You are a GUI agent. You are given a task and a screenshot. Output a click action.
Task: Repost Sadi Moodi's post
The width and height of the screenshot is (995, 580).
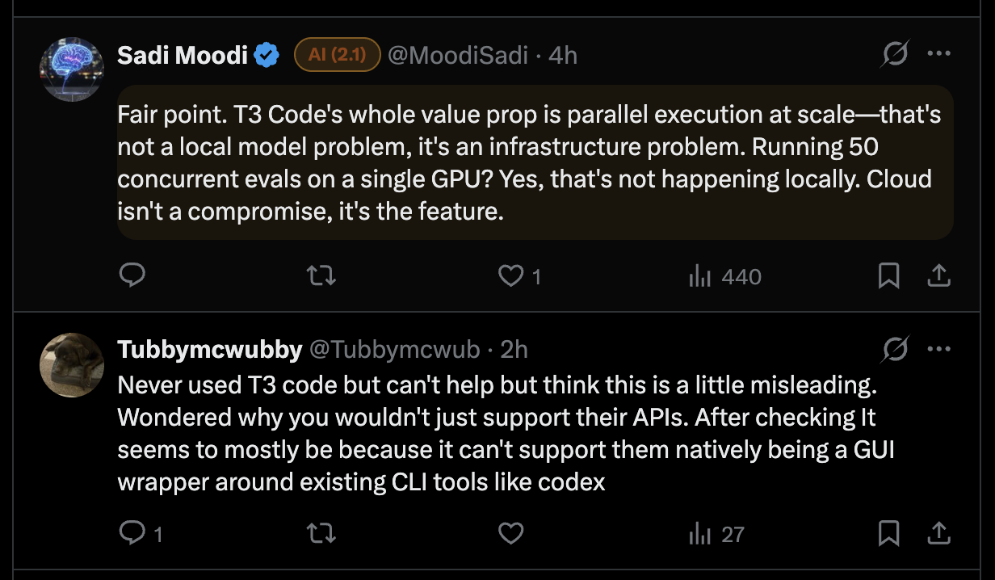tap(322, 276)
